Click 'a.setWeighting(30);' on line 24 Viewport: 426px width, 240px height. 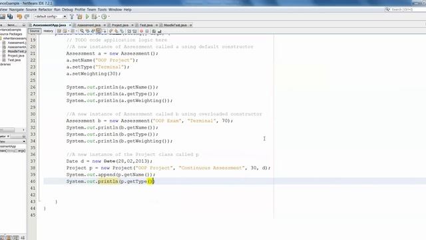coord(93,74)
